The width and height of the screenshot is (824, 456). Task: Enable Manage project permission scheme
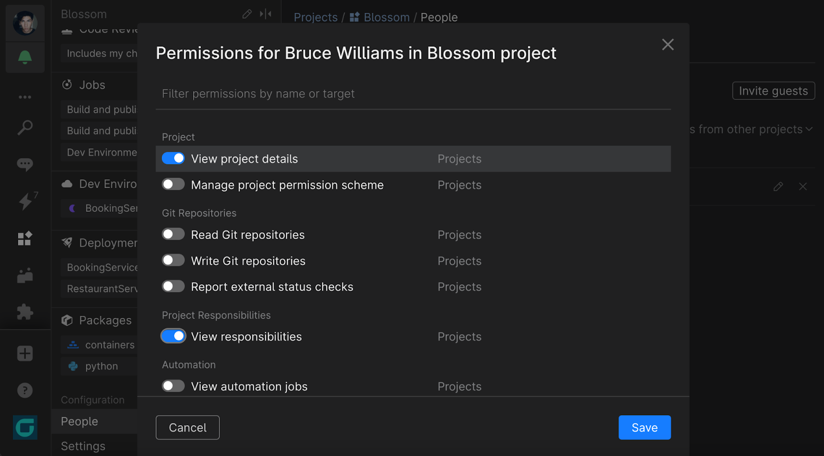(173, 184)
